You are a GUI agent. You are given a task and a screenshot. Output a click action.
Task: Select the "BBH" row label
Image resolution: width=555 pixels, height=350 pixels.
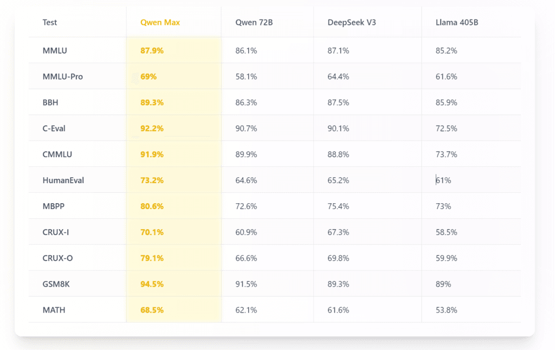(50, 102)
